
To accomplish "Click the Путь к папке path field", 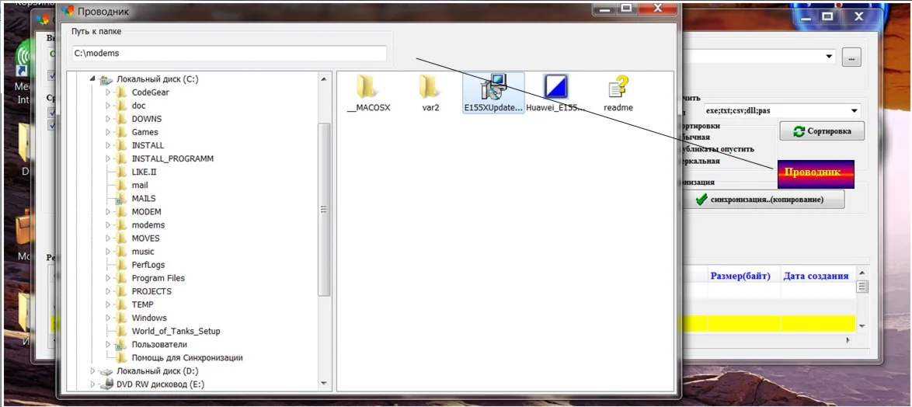I will tap(230, 53).
